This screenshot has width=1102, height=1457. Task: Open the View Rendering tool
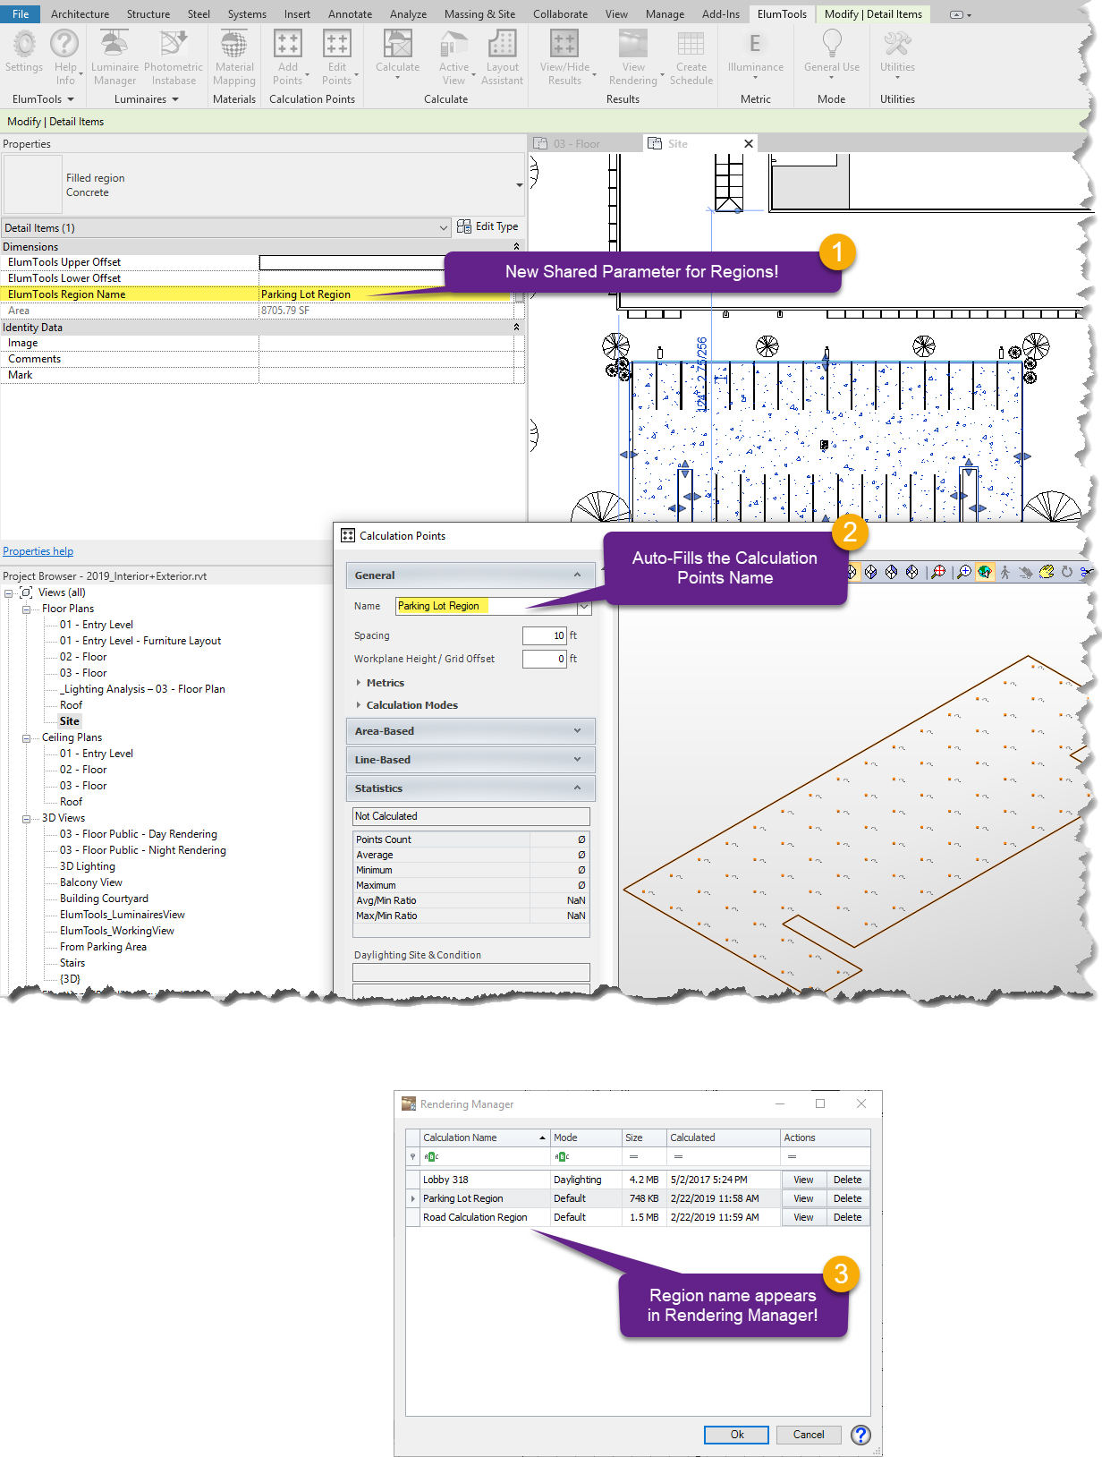click(x=633, y=56)
